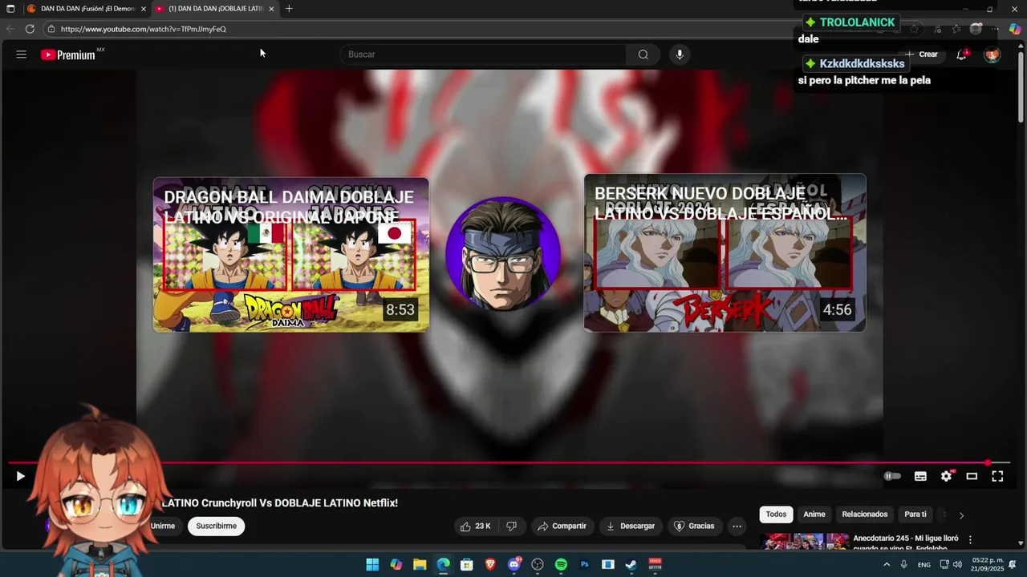Viewport: 1027px width, 577px height.
Task: Click the Compartir share button
Action: point(562,526)
